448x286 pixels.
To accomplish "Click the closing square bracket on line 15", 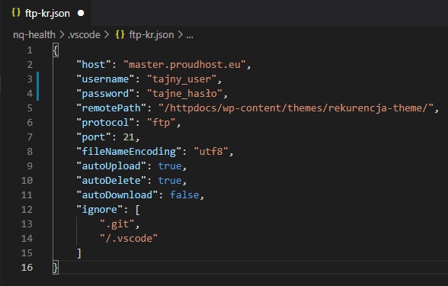I will [x=79, y=253].
